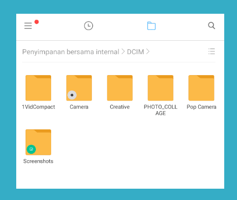Image resolution: width=237 pixels, height=200 pixels.
Task: Select the Screenshots folder name label
Action: pyautogui.click(x=38, y=161)
